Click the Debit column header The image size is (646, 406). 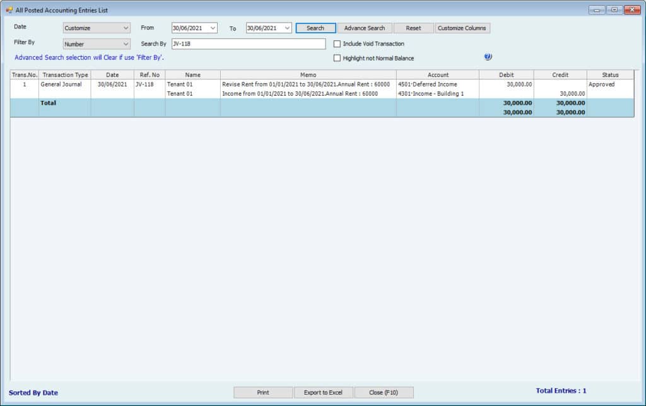(507, 75)
